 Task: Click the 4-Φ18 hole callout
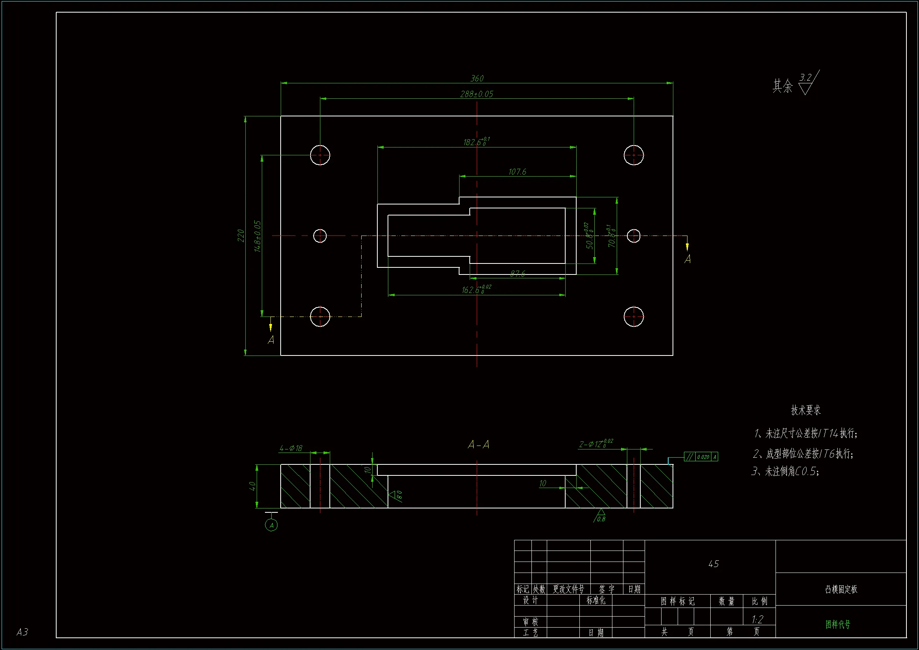pyautogui.click(x=290, y=448)
